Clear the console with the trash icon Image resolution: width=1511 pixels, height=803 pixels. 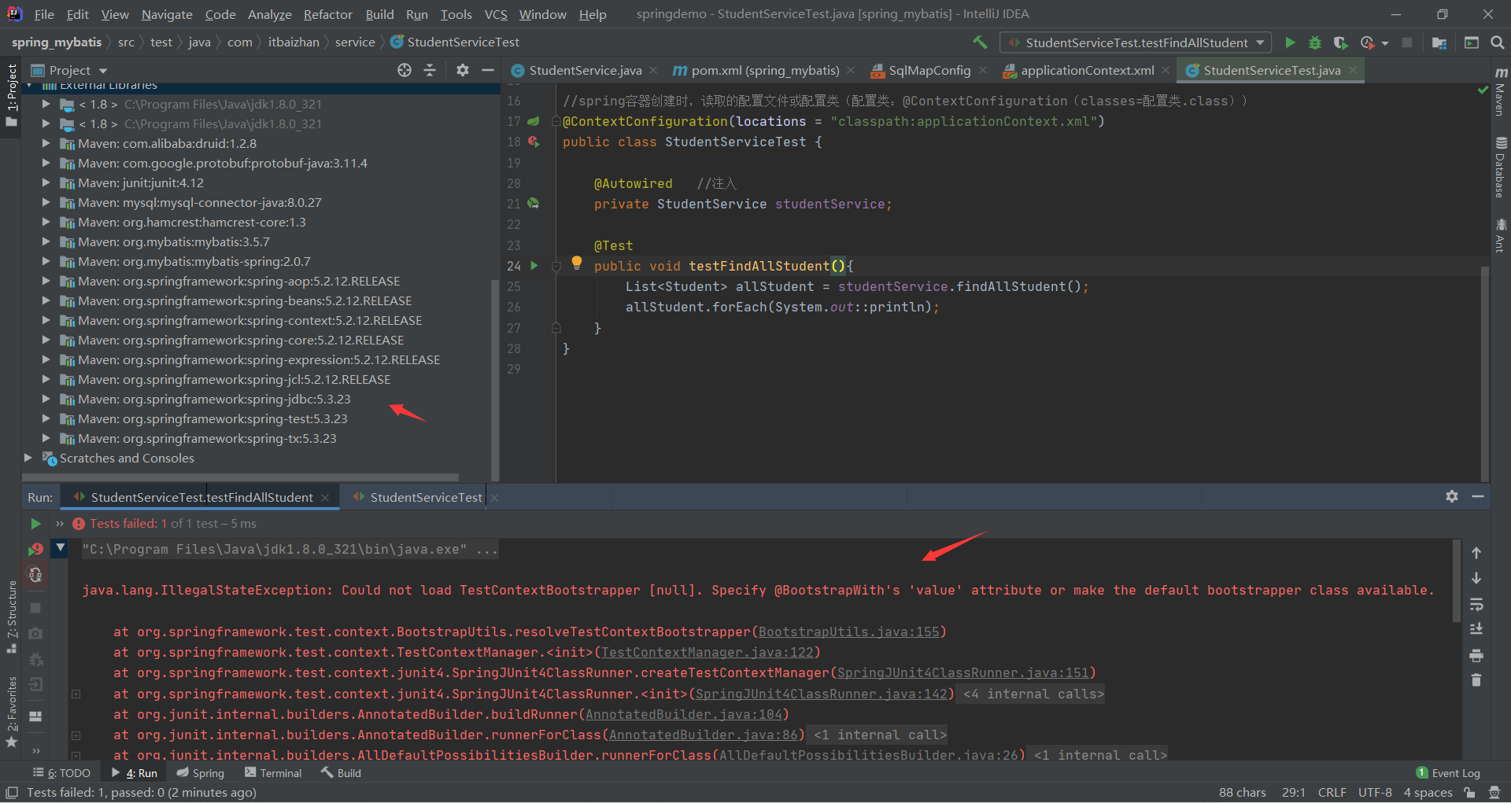pos(1476,680)
